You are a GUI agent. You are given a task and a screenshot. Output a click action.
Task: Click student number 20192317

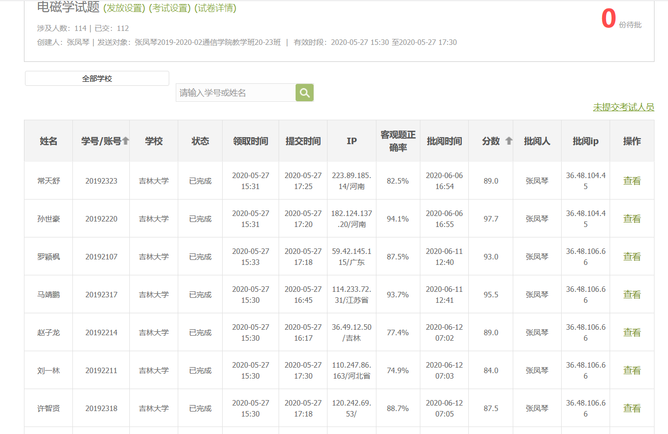101,294
